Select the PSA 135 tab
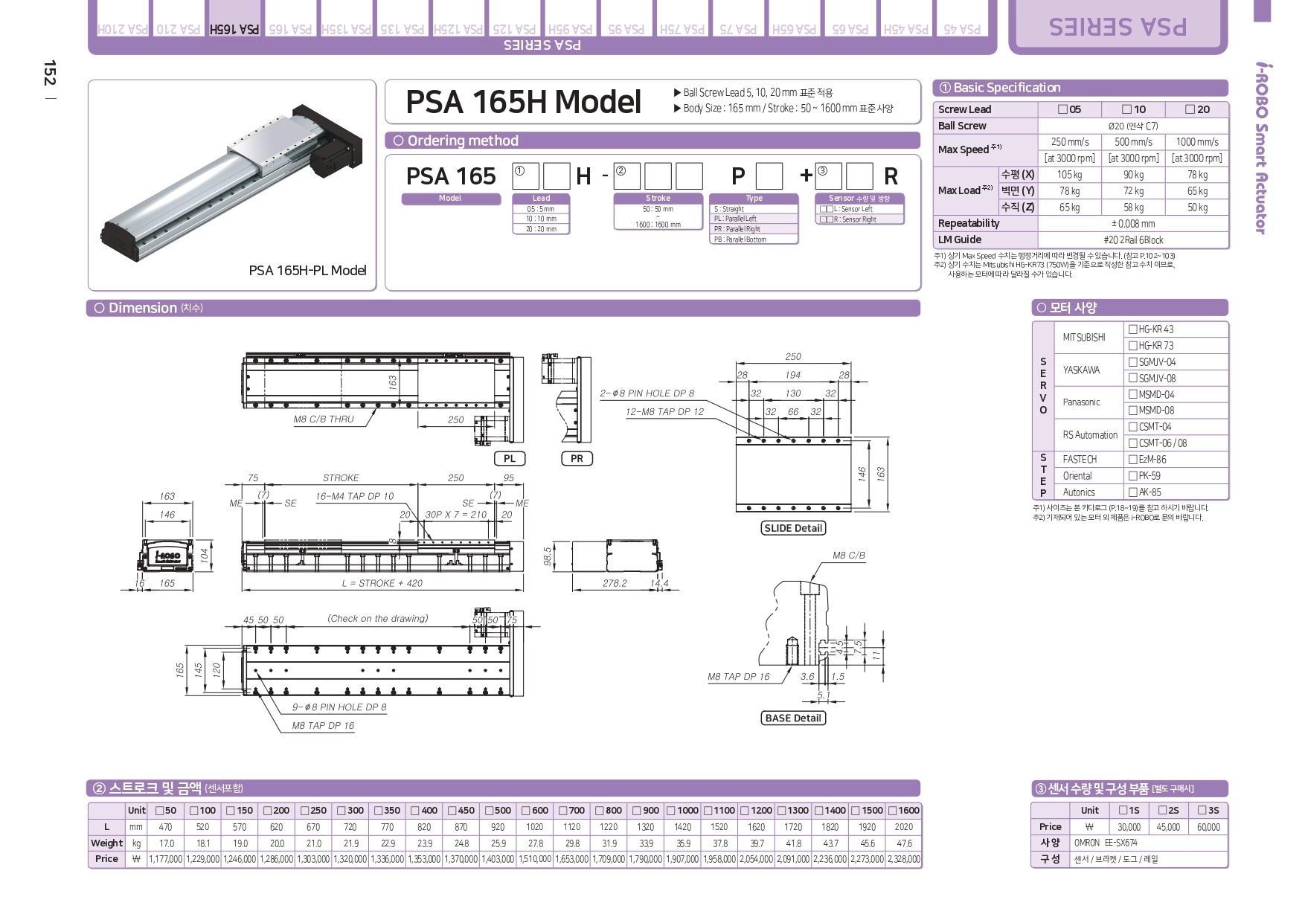 (x=402, y=19)
